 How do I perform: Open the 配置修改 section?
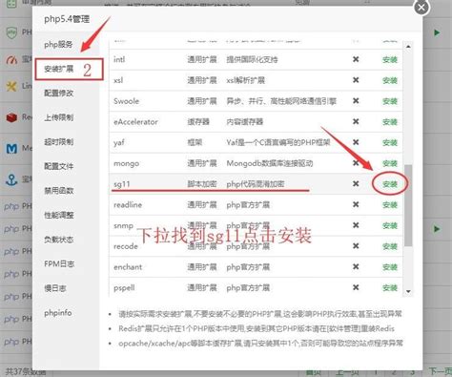pyautogui.click(x=59, y=93)
